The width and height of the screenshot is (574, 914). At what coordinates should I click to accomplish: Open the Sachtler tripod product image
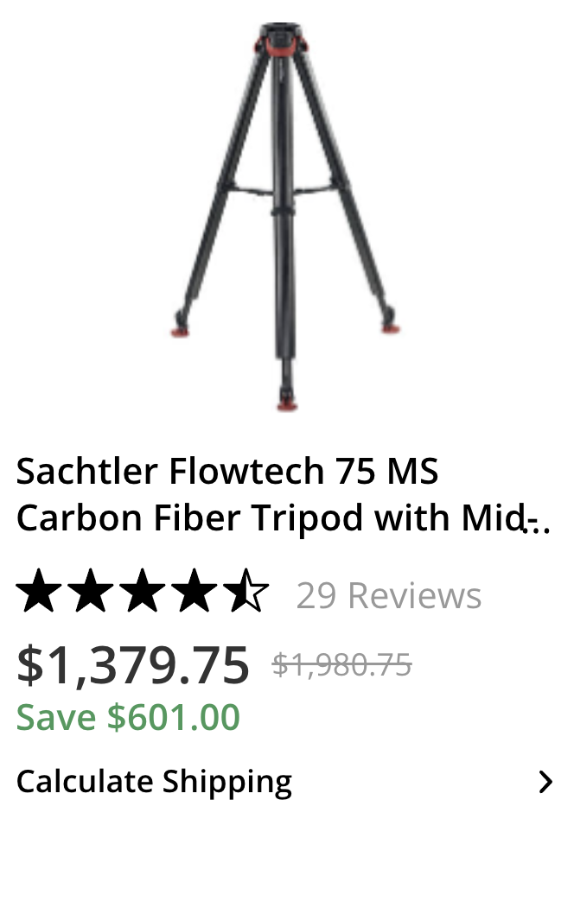pos(284,217)
